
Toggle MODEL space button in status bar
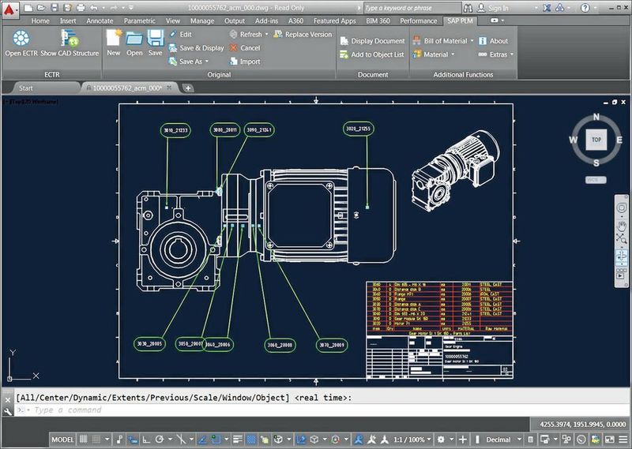click(63, 440)
